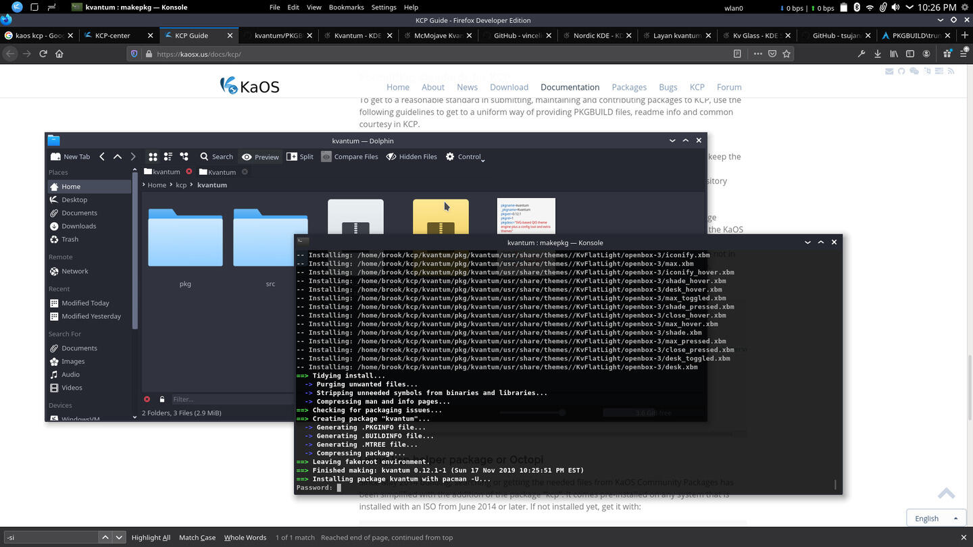Open Documentation on KaOS site

(570, 87)
